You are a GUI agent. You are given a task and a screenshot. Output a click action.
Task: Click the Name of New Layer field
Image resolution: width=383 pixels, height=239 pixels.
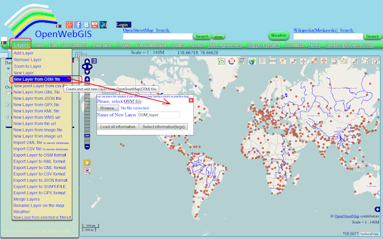159,115
